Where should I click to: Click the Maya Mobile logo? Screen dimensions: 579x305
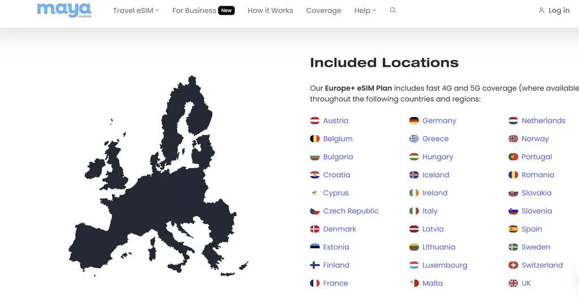(64, 10)
